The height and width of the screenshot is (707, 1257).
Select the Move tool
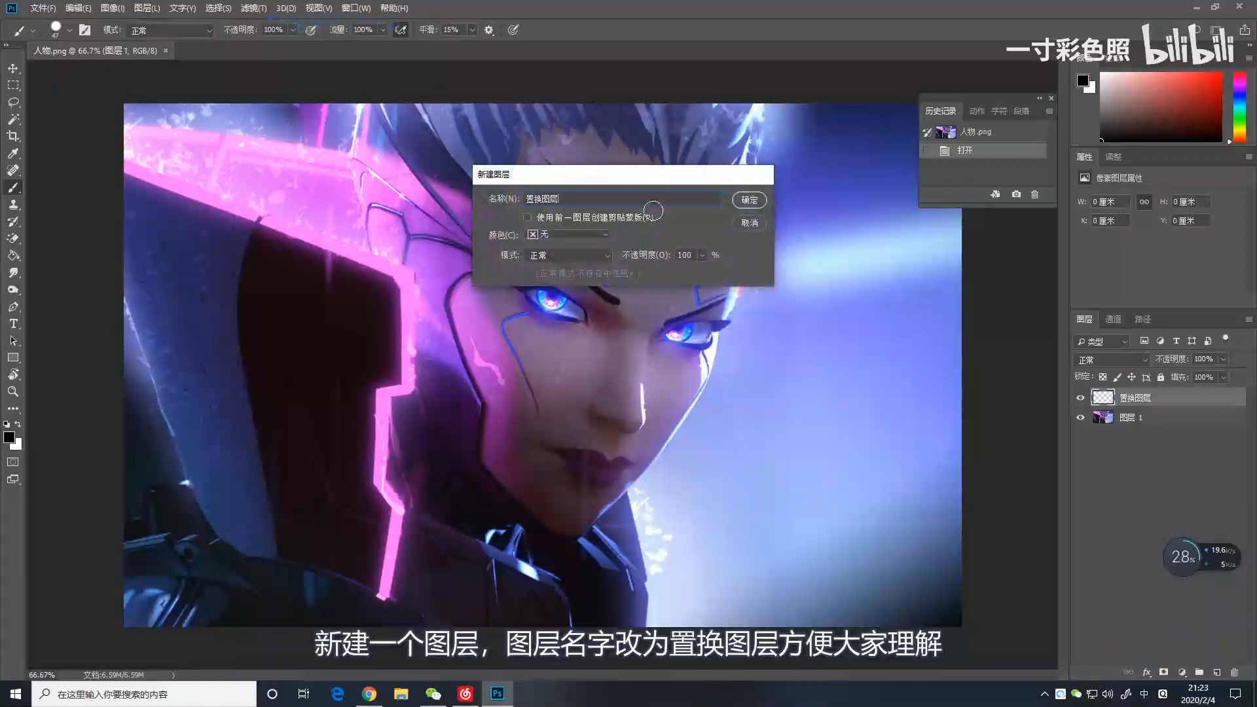click(13, 68)
